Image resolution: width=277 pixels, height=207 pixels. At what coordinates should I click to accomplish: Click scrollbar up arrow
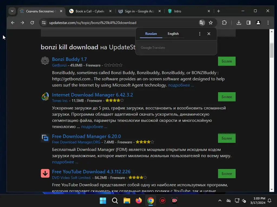coord(272,32)
